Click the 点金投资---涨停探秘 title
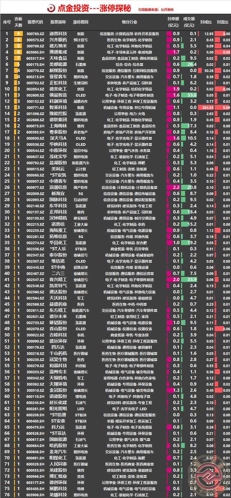 pos(94,8)
